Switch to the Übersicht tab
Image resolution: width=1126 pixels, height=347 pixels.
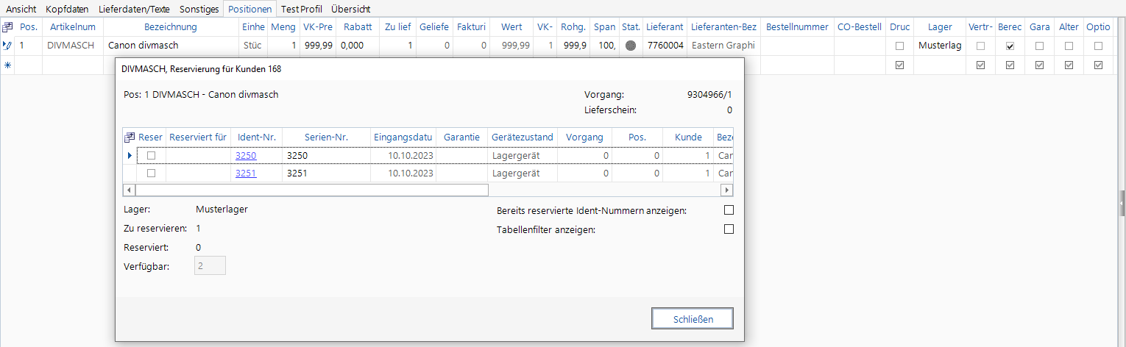coord(350,9)
